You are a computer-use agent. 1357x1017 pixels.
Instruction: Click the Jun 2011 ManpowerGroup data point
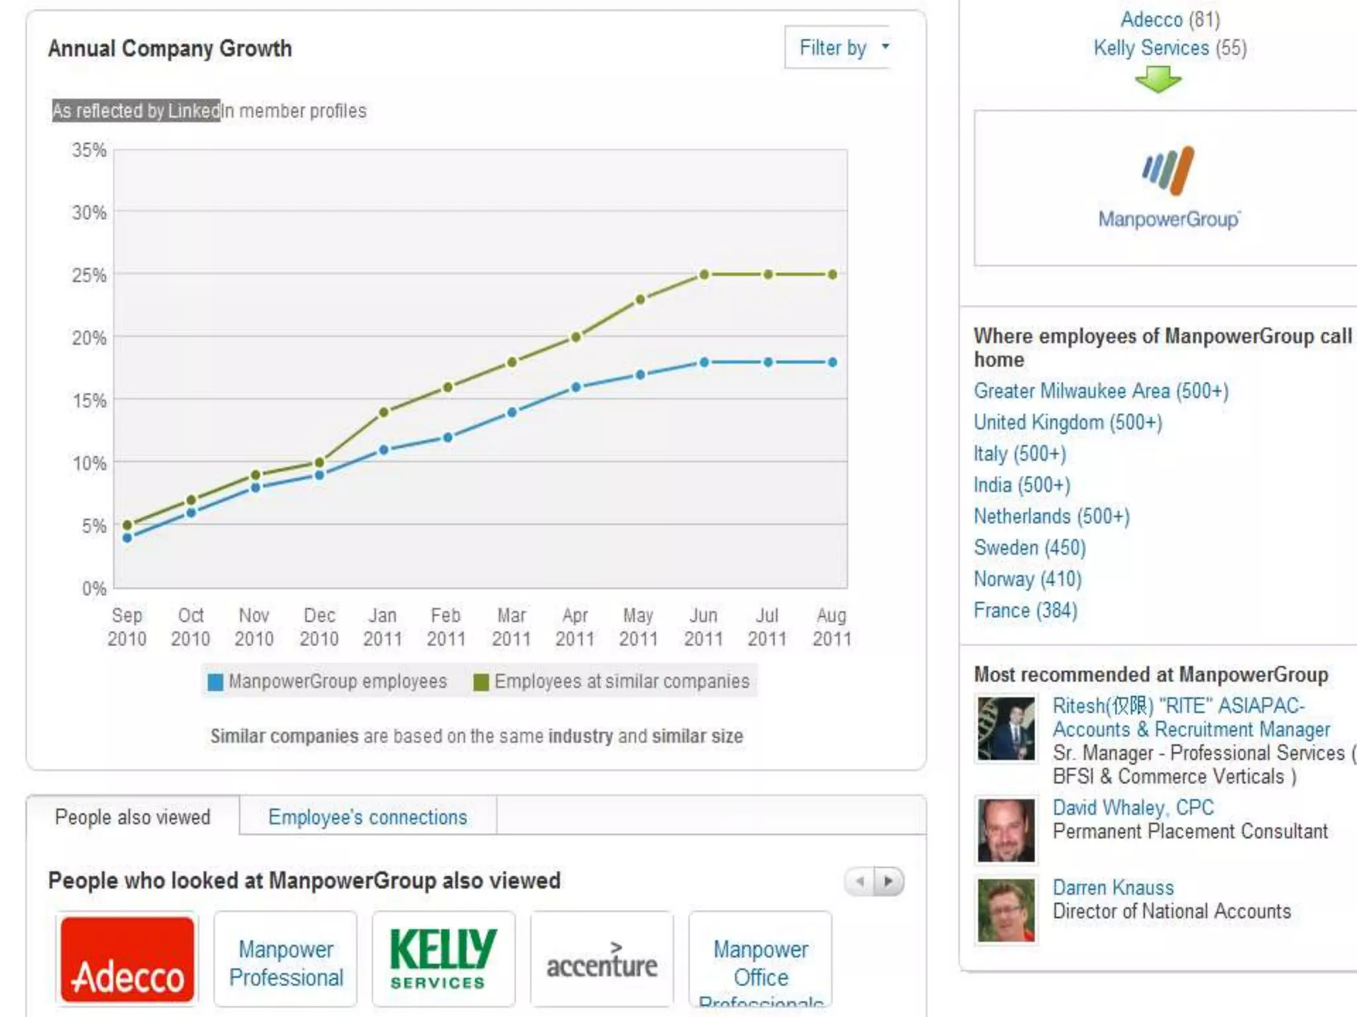click(x=704, y=362)
